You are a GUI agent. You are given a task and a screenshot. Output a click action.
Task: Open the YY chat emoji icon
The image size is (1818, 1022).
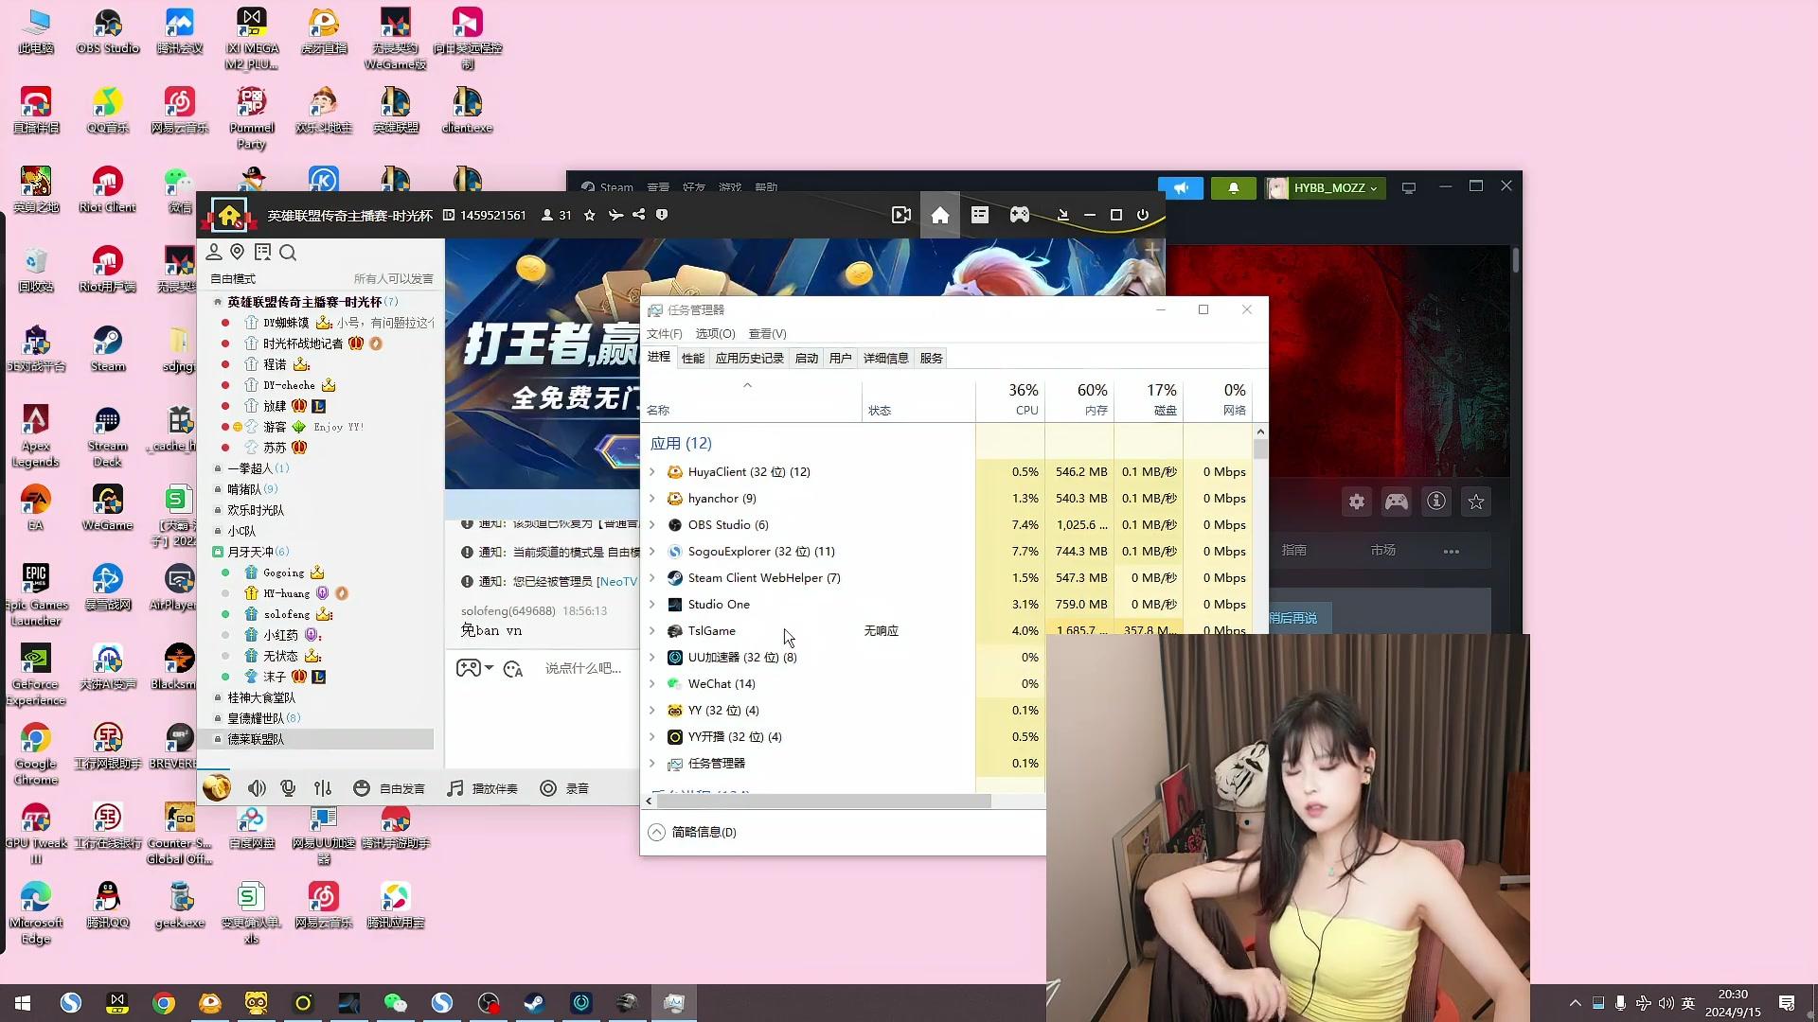click(513, 669)
